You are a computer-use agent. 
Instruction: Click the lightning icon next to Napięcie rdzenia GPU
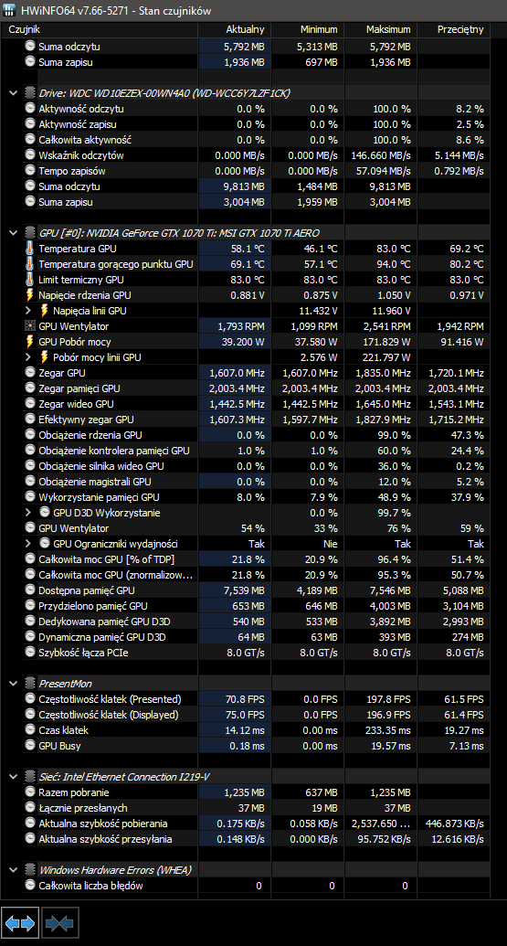coord(30,295)
